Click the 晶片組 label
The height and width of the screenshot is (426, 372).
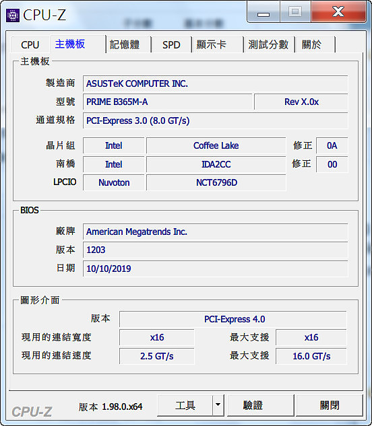(x=60, y=145)
